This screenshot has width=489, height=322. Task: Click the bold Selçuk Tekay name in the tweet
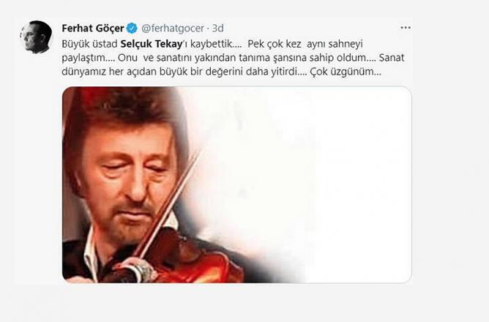(152, 44)
